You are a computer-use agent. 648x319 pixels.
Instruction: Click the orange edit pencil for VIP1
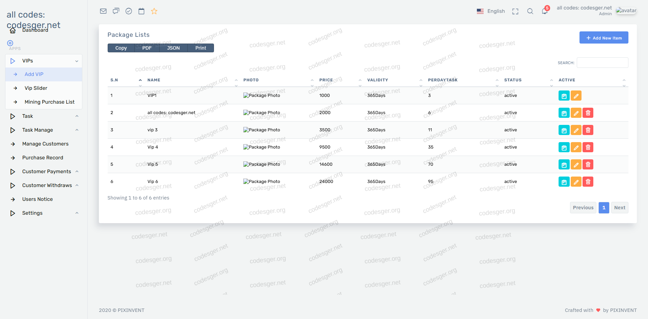tap(576, 96)
